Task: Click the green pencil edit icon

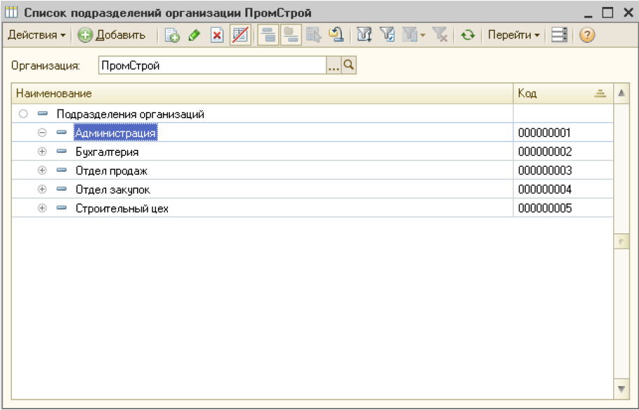Action: (x=194, y=35)
